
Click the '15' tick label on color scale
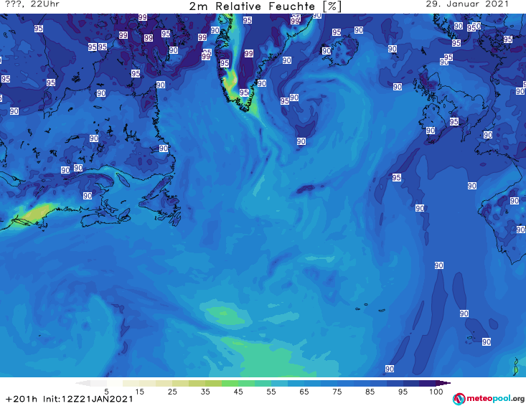(139, 392)
